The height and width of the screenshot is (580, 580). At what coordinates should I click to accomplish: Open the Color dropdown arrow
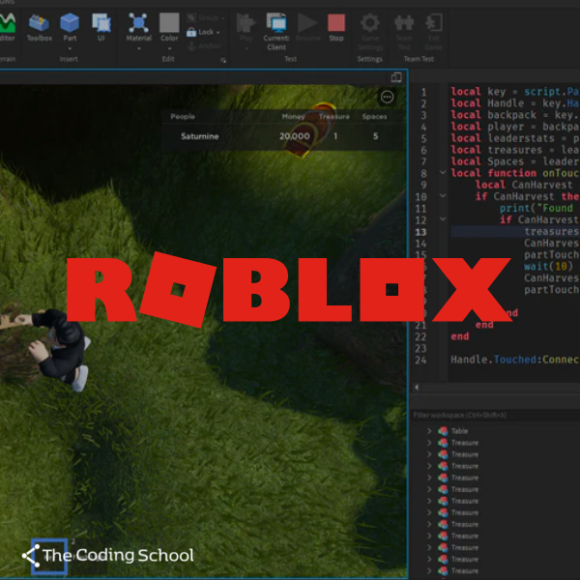(169, 48)
